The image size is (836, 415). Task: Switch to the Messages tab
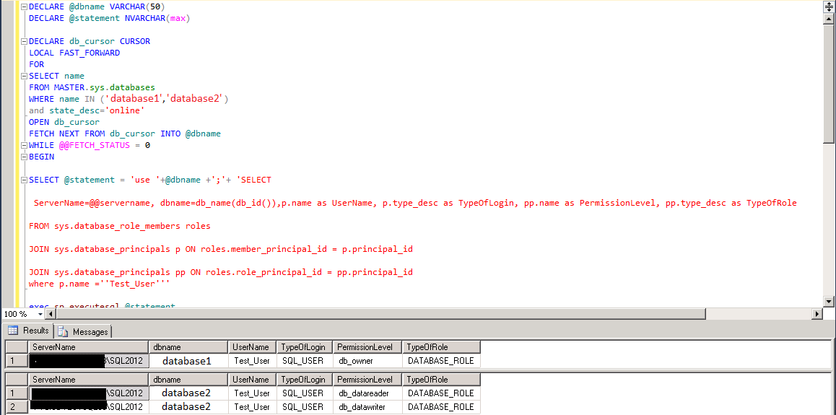click(83, 332)
